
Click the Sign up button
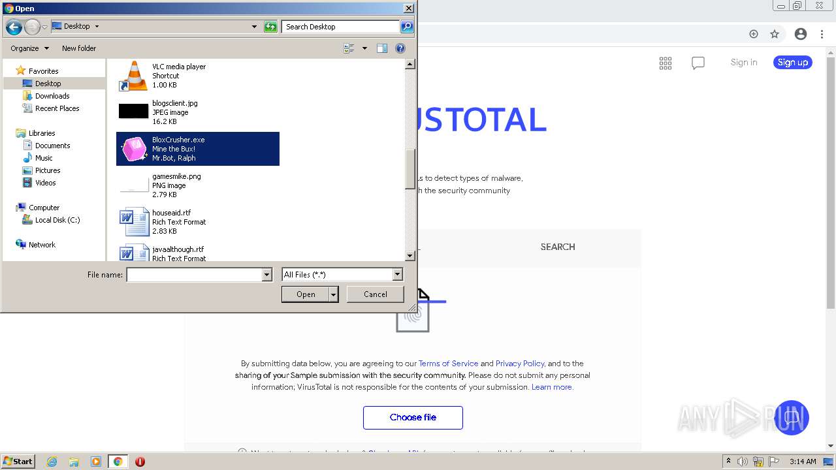pos(793,63)
